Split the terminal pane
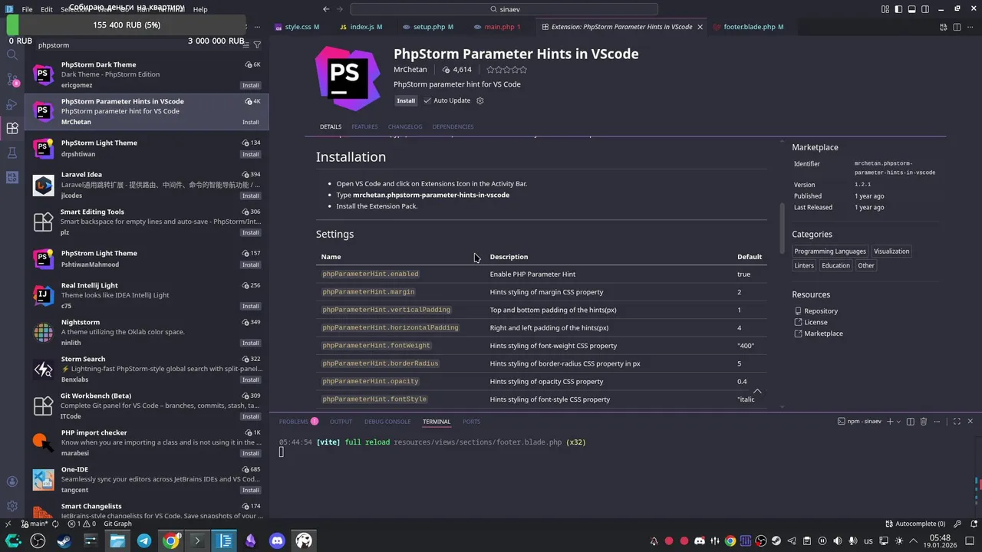982x552 pixels. [x=911, y=422]
